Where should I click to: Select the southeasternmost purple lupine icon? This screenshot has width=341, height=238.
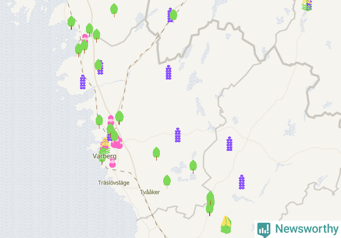[x=242, y=182]
